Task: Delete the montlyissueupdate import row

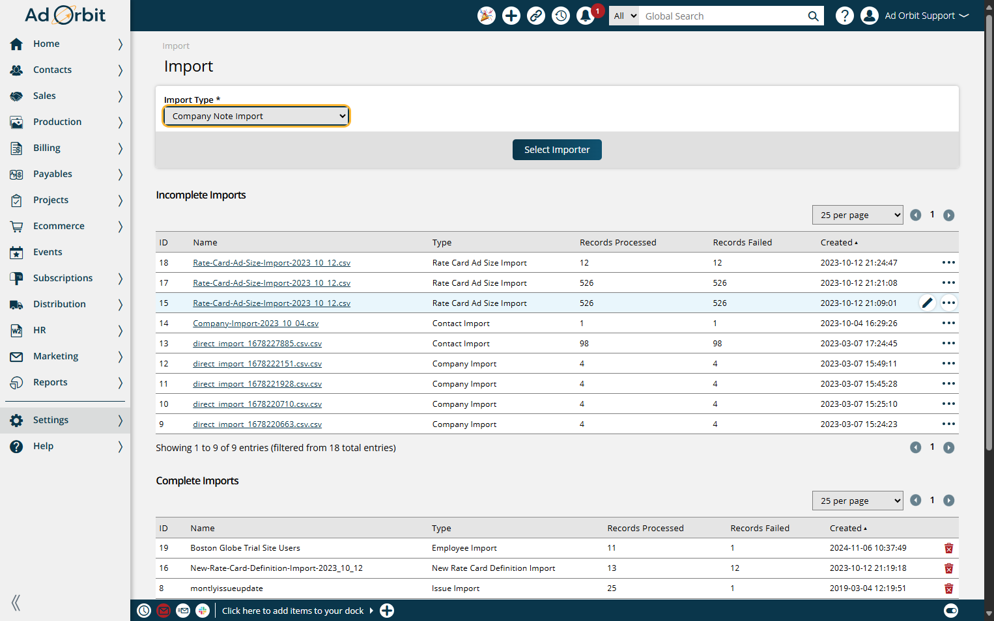Action: (x=949, y=588)
